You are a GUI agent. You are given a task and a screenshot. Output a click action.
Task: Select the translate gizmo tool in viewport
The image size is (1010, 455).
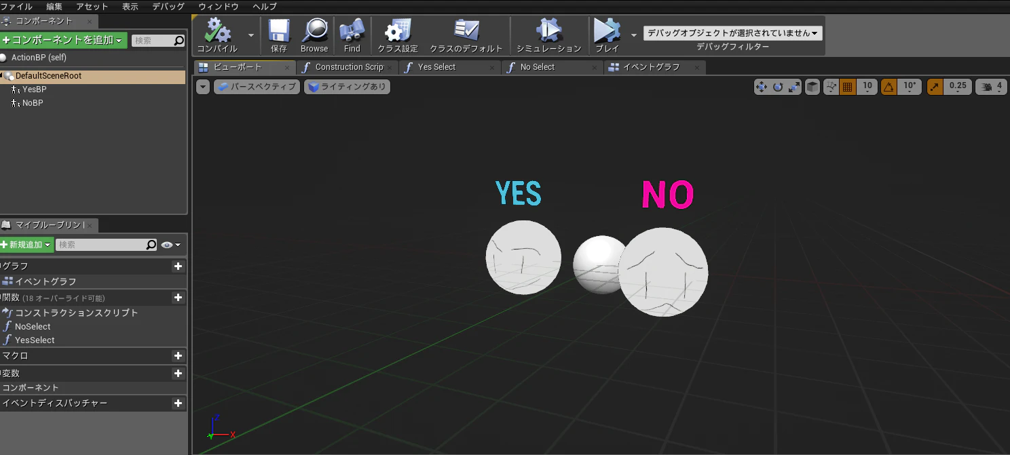pyautogui.click(x=761, y=87)
